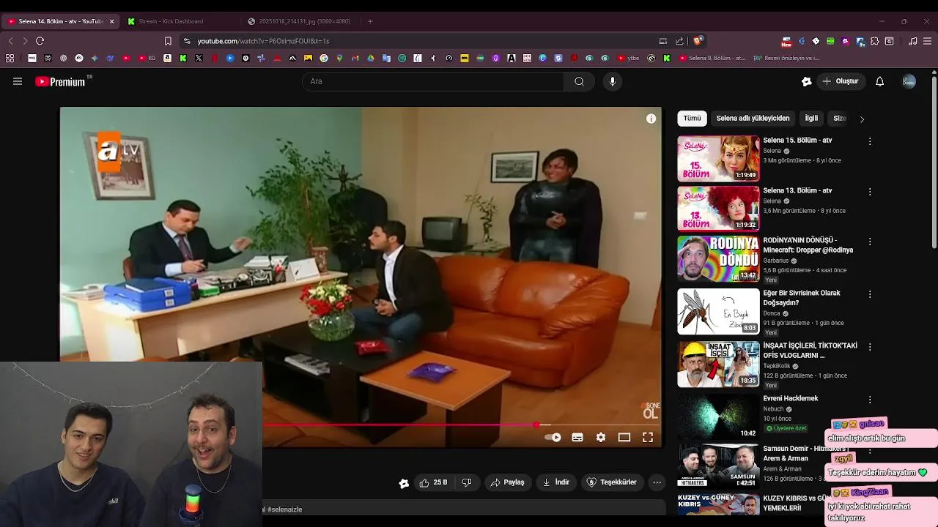Open Selena 9. Bölüm bookmark
This screenshot has width=938, height=527.
pyautogui.click(x=712, y=58)
